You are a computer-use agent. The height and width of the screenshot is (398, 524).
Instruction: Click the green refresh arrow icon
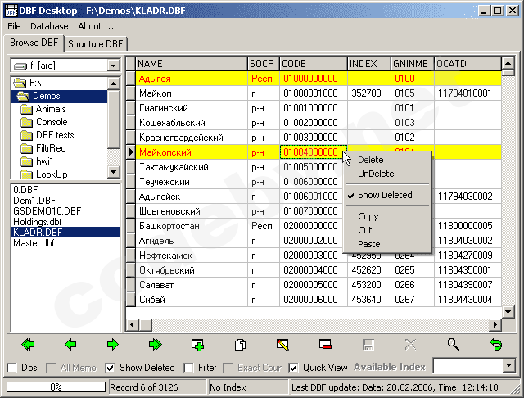point(495,345)
